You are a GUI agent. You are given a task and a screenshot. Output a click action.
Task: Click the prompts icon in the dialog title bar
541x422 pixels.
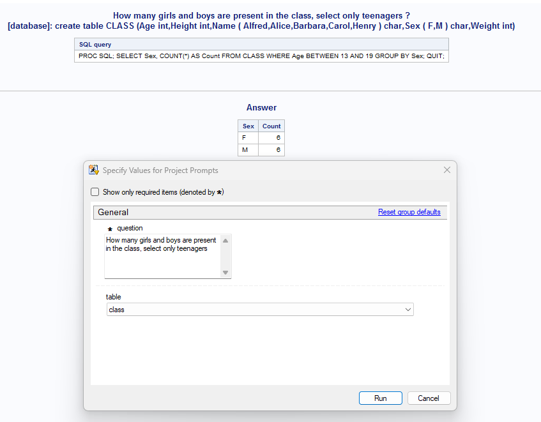[94, 170]
